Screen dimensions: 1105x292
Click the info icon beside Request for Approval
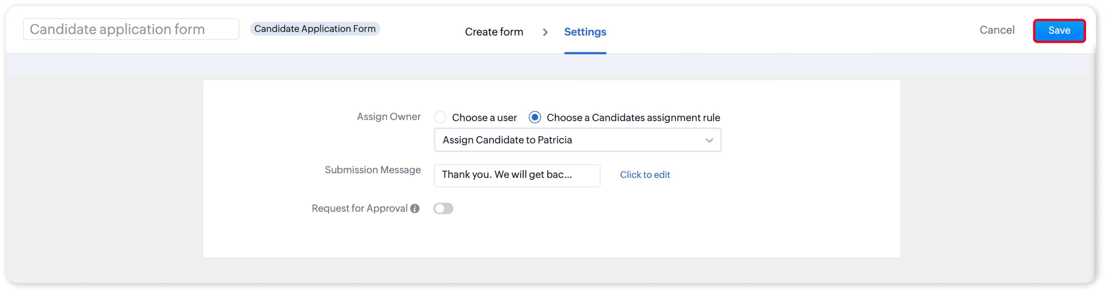click(x=414, y=209)
